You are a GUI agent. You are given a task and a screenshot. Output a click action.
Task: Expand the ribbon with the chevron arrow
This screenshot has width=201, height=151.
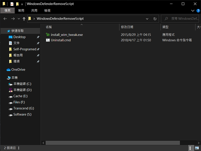193,11
